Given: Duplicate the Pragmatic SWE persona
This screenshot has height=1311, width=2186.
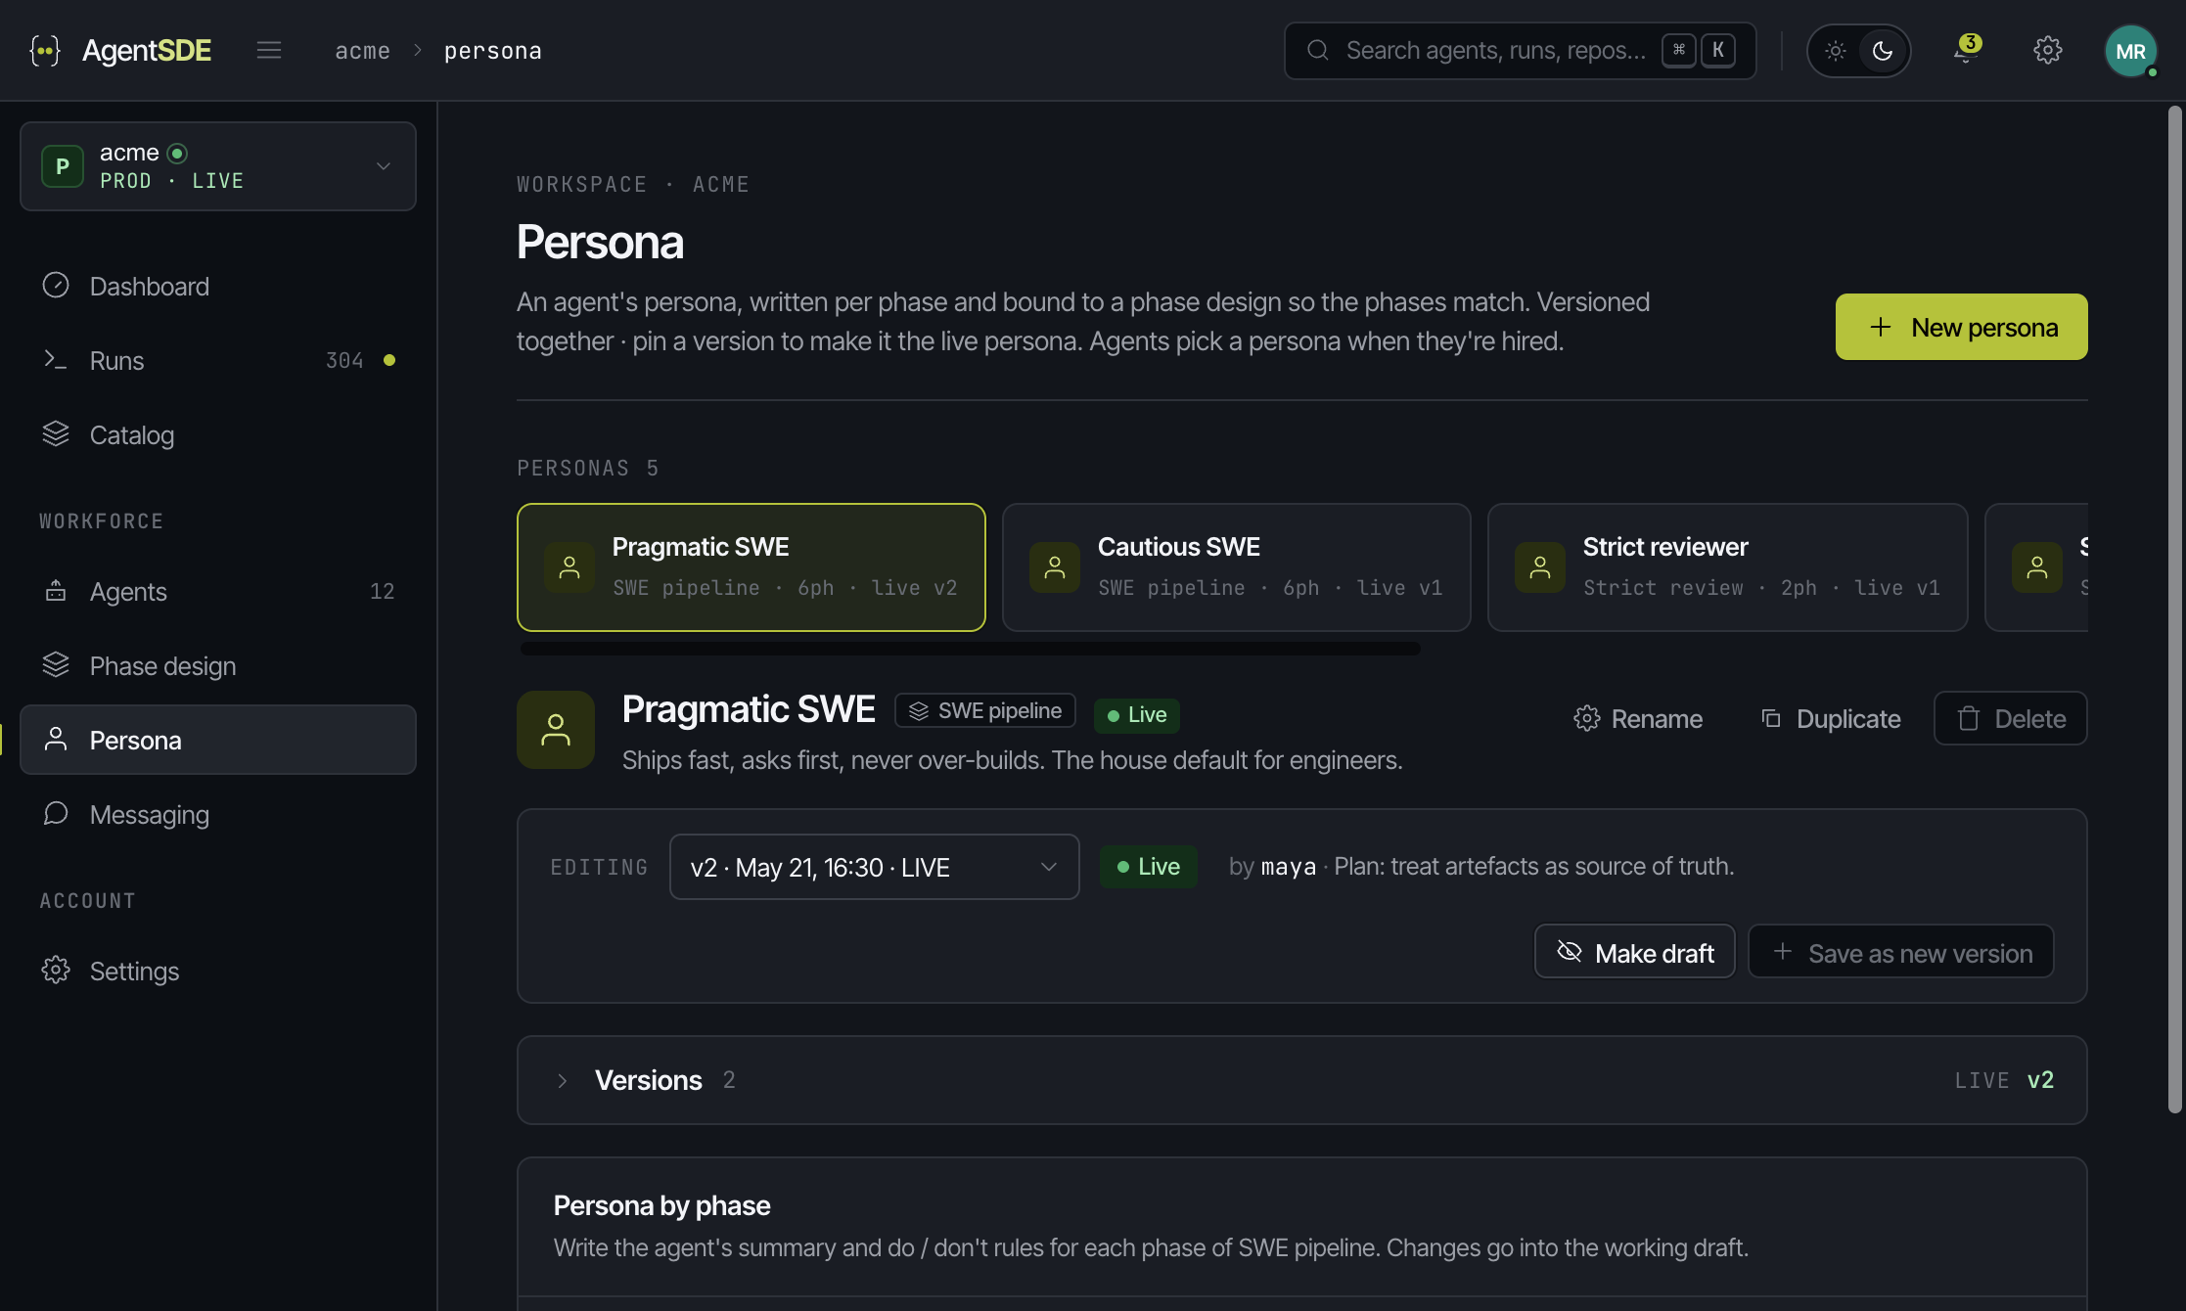Looking at the screenshot, I should (x=1831, y=719).
